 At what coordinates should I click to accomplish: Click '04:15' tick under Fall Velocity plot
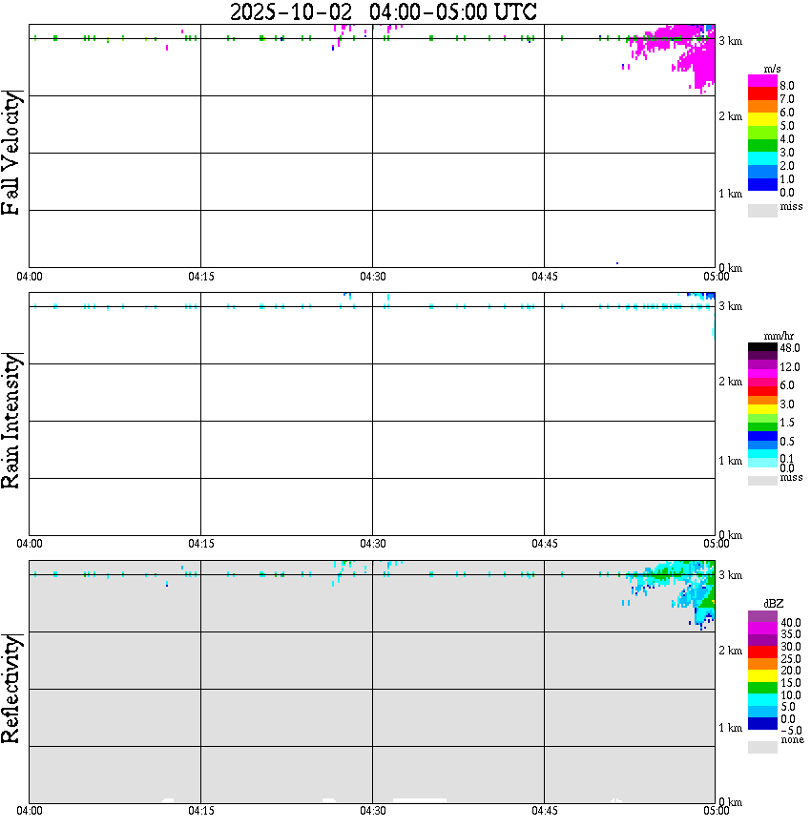(201, 277)
